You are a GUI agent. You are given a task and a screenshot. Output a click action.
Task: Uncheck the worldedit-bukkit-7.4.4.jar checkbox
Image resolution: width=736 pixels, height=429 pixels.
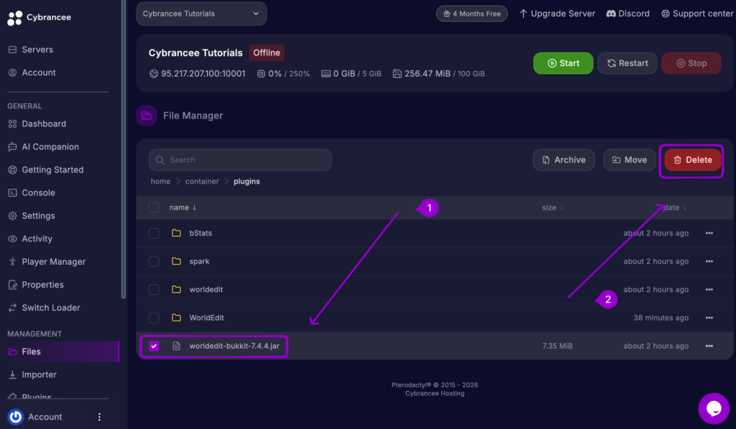[x=154, y=346]
